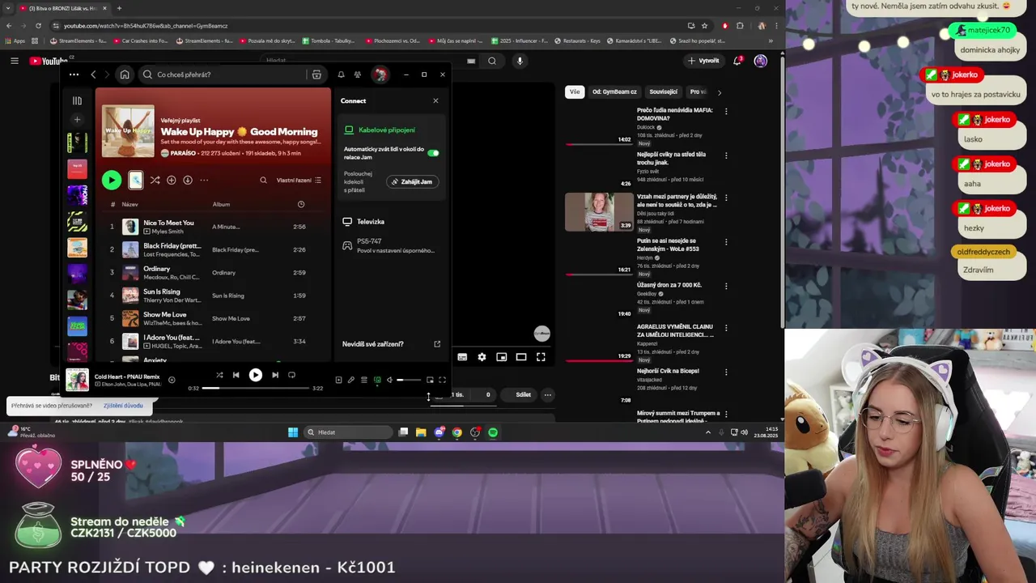Image resolution: width=1036 pixels, height=583 pixels.
Task: Open YouTube player settings gear
Action: pyautogui.click(x=482, y=357)
